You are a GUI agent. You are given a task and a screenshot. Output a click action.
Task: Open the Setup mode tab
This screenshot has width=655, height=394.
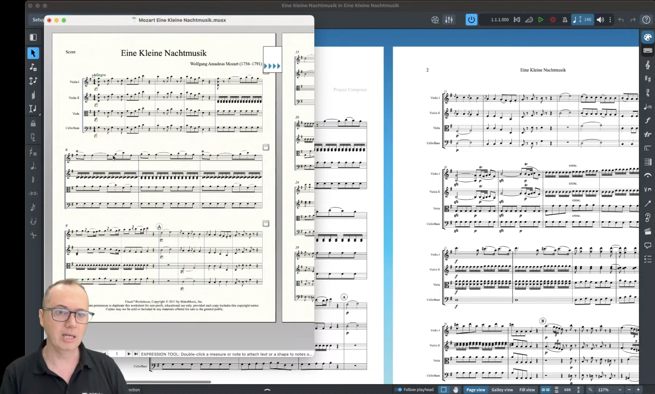(38, 20)
